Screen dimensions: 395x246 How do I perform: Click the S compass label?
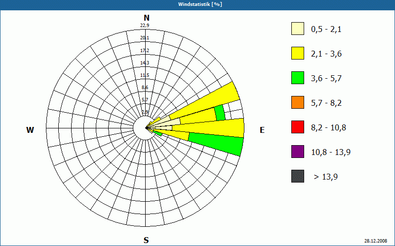click(146, 240)
